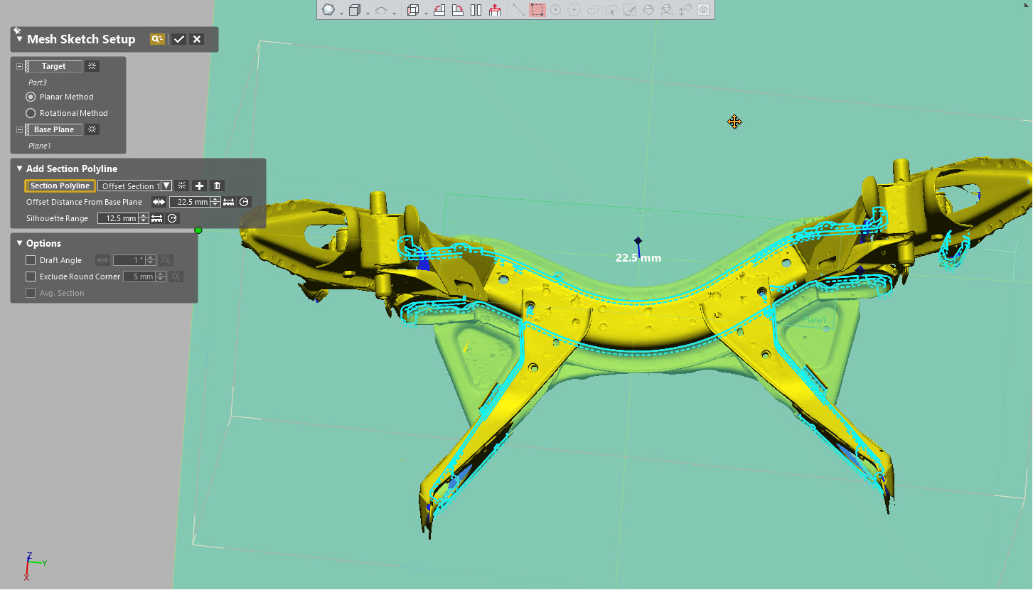Open the Offset Section 1 dropdown
This screenshot has width=1033, height=590.
click(166, 186)
